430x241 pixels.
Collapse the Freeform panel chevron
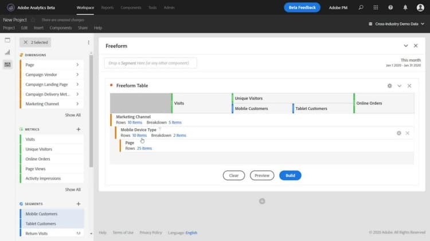click(406, 46)
